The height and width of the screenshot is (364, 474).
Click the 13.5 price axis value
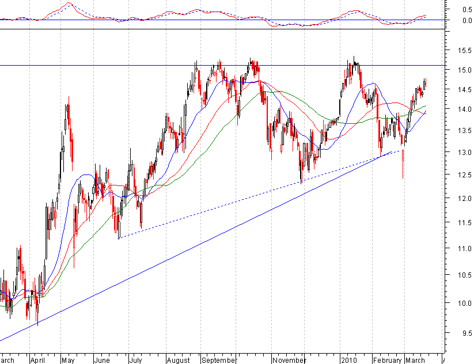click(x=465, y=131)
